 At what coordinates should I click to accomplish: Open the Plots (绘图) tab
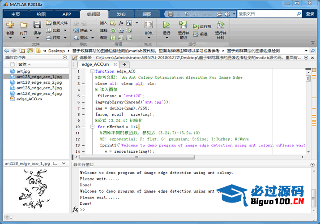(41, 14)
